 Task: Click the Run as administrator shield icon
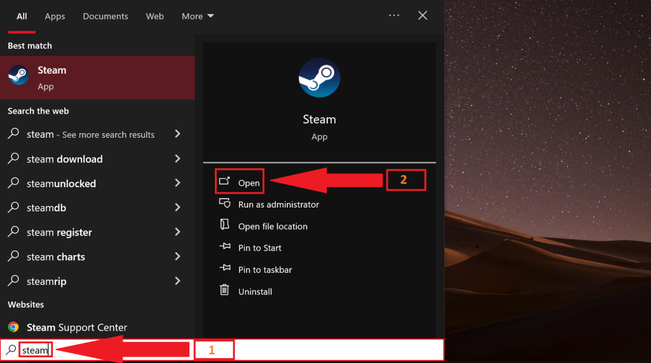224,203
